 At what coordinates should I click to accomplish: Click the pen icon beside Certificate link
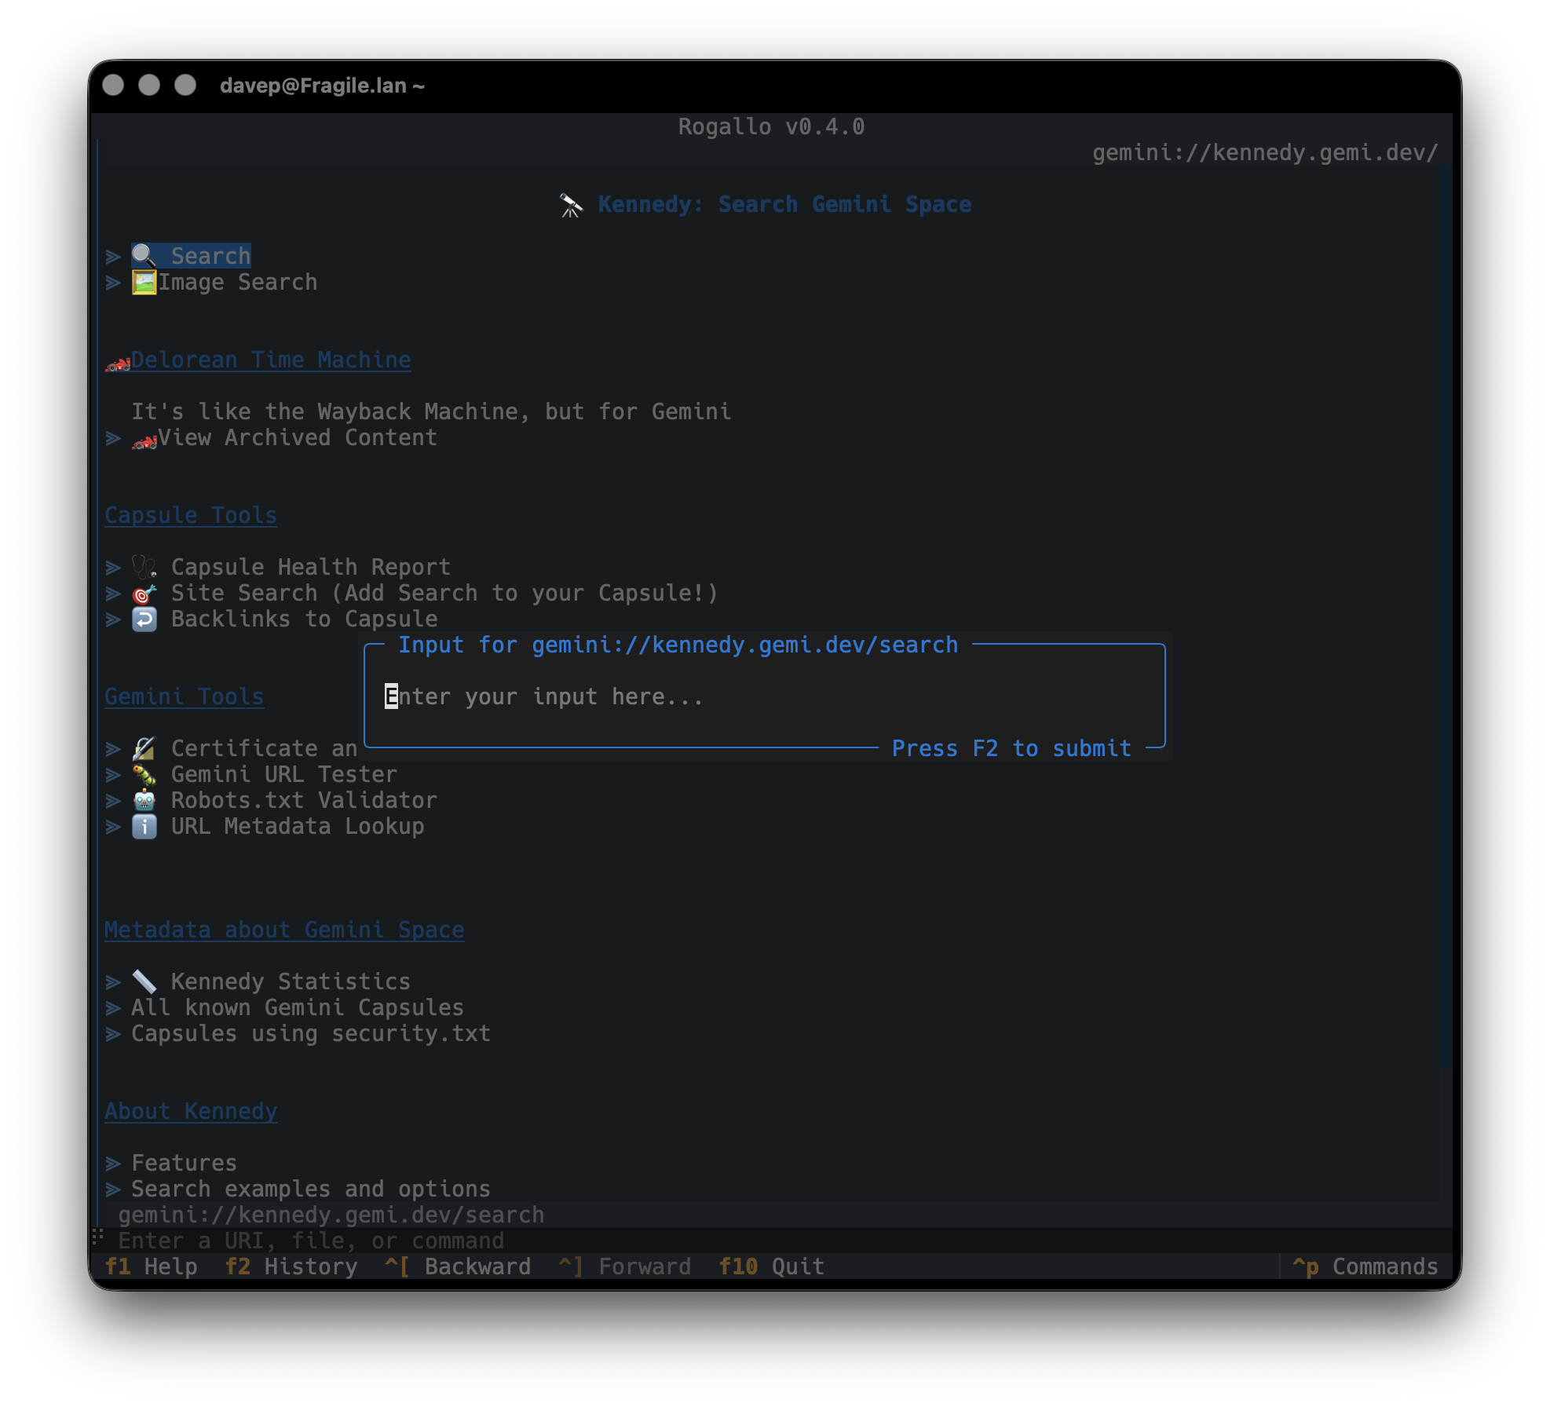[144, 748]
